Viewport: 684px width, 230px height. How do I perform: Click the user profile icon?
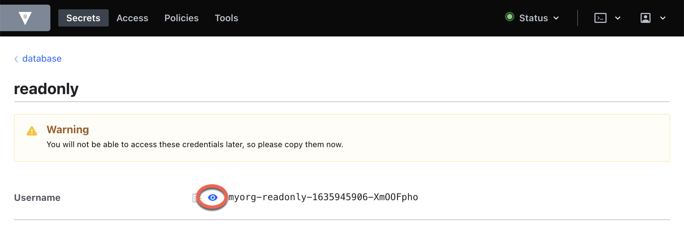[x=645, y=18]
